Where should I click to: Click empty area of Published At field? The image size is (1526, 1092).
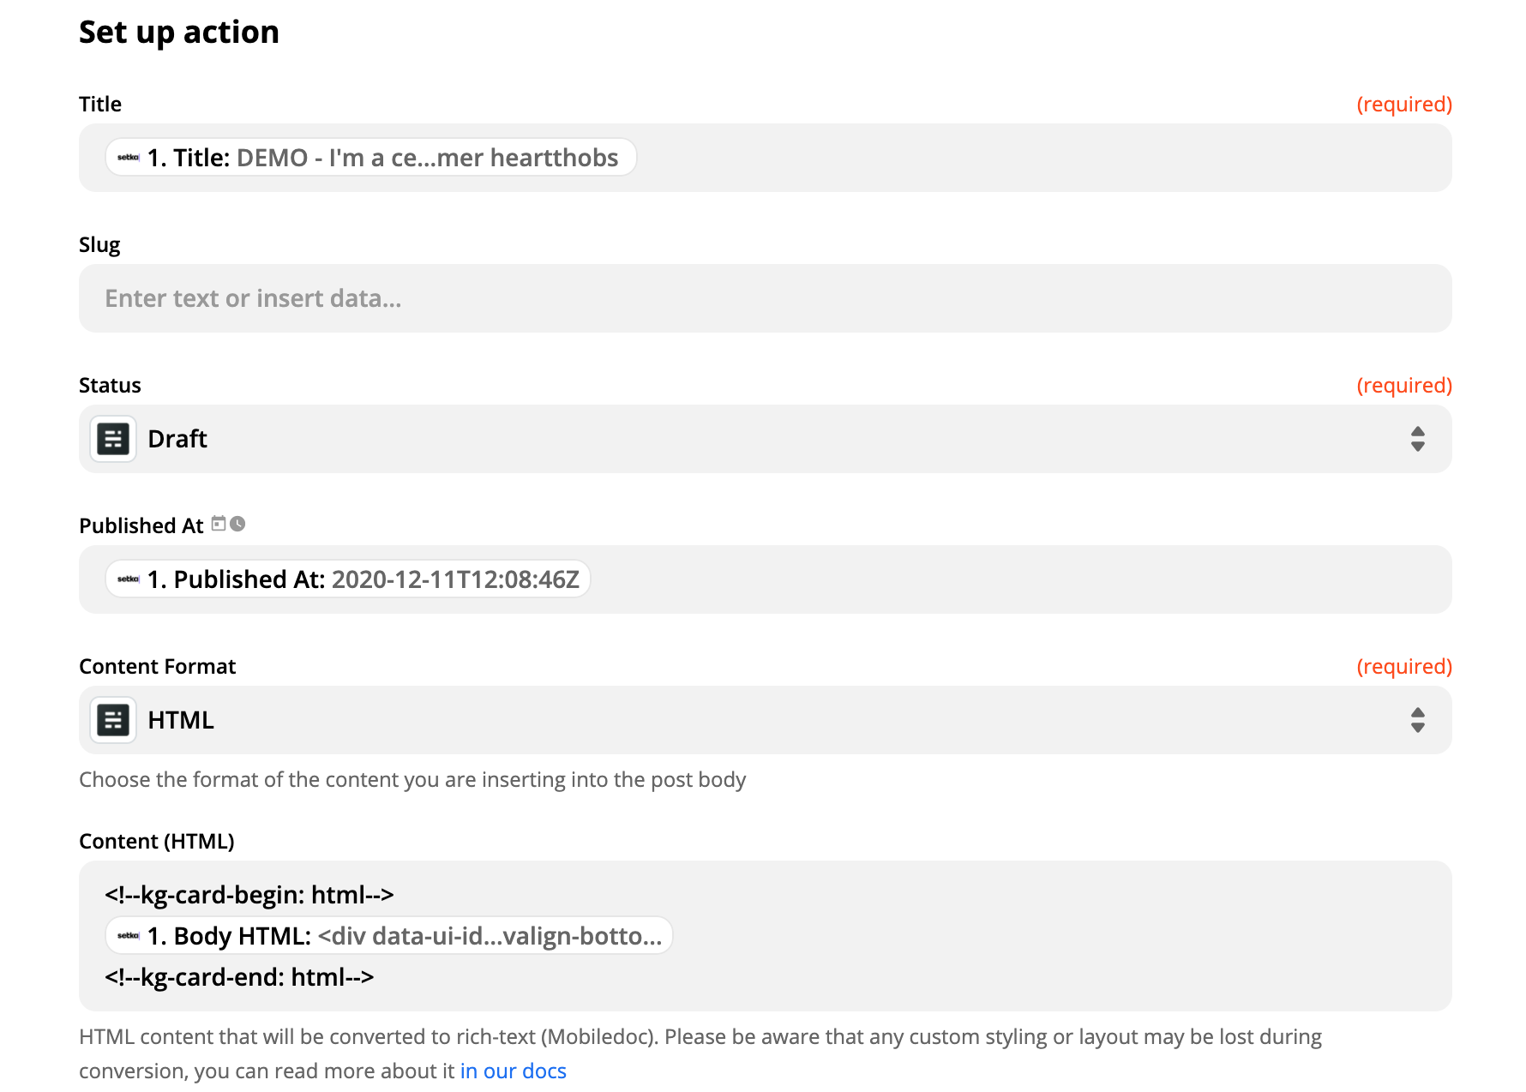pyautogui.click(x=1029, y=579)
